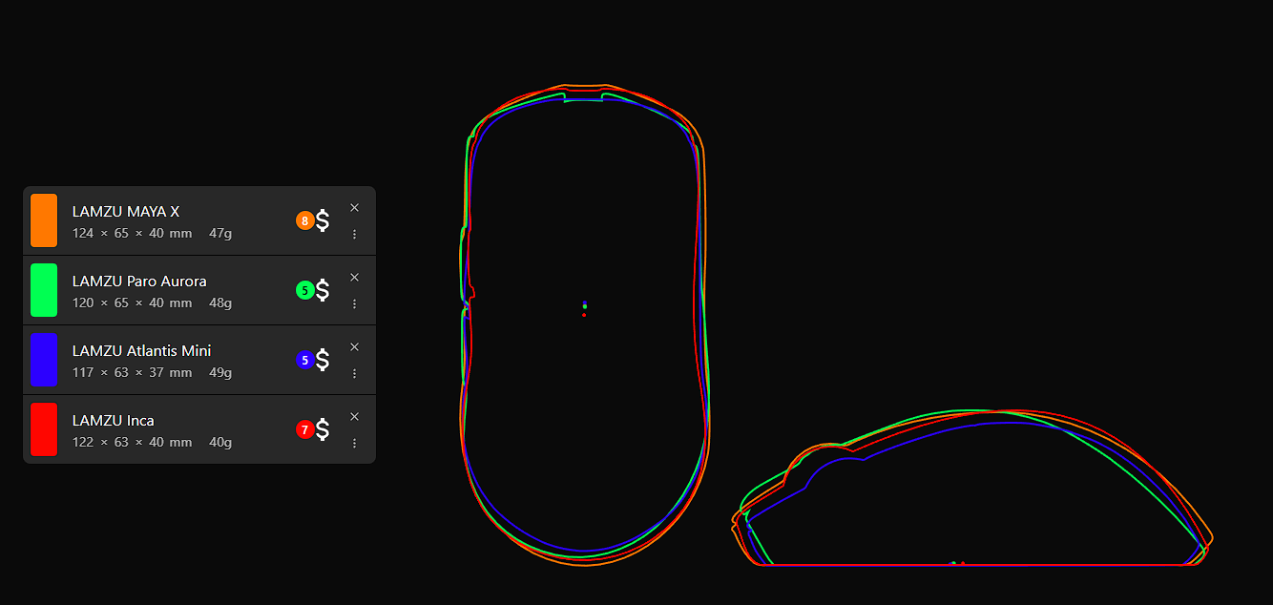Image resolution: width=1273 pixels, height=605 pixels.
Task: Remove LAMZU Atlantis Mini from comparison
Action: (x=354, y=347)
